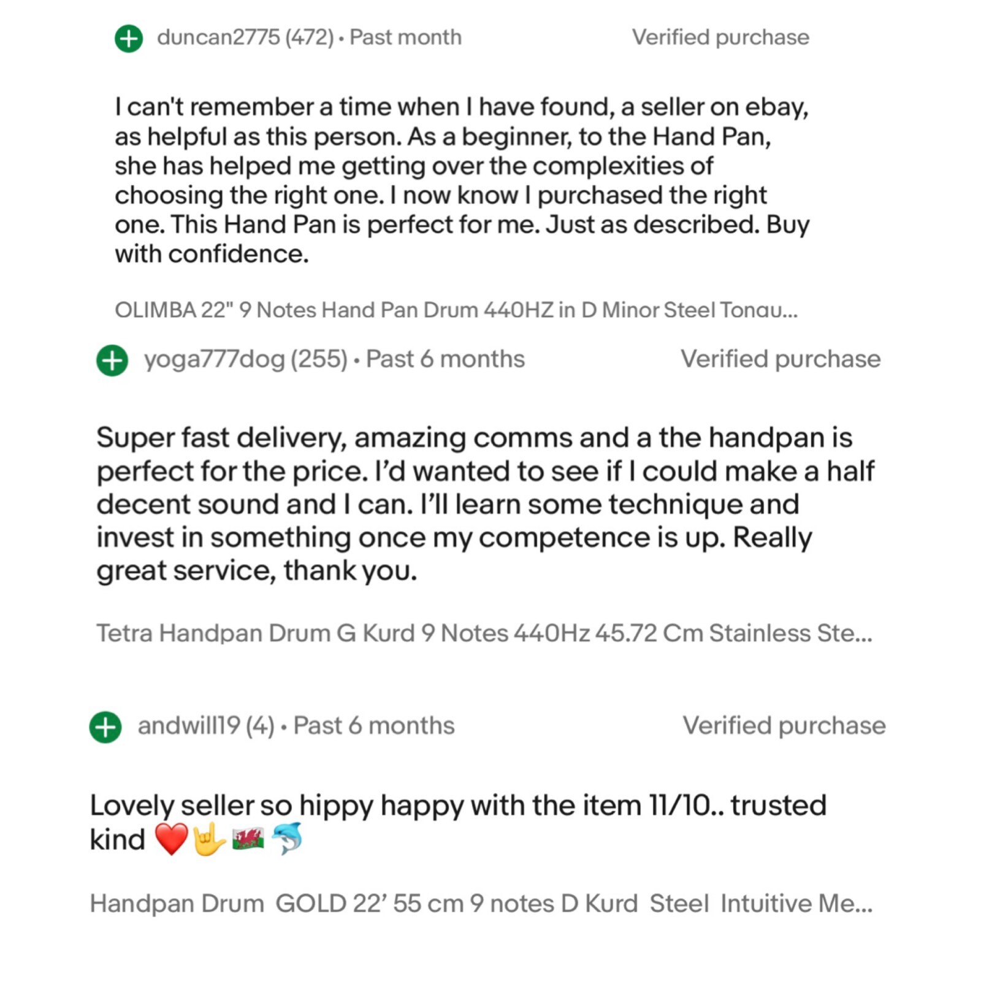The width and height of the screenshot is (981, 981).
Task: Click the green plus icon next to yoga777dog
Action: click(x=112, y=360)
